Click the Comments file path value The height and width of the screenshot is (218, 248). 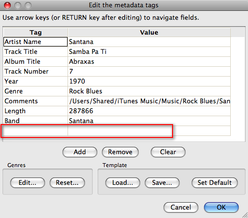point(149,101)
